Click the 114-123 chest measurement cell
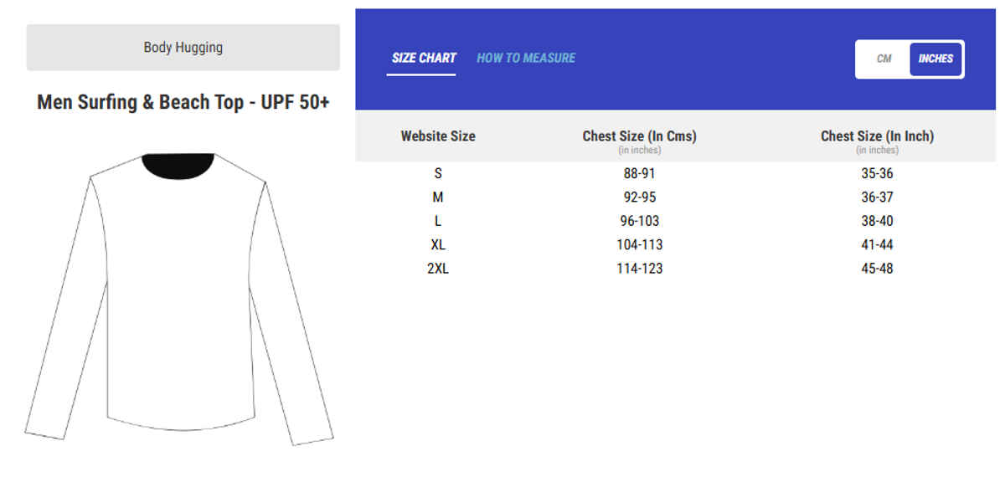Image resolution: width=1005 pixels, height=492 pixels. [639, 269]
